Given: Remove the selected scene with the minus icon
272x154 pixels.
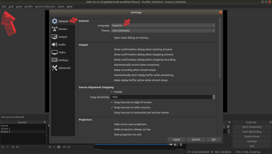Looking at the screenshot, I should (x=7, y=147).
